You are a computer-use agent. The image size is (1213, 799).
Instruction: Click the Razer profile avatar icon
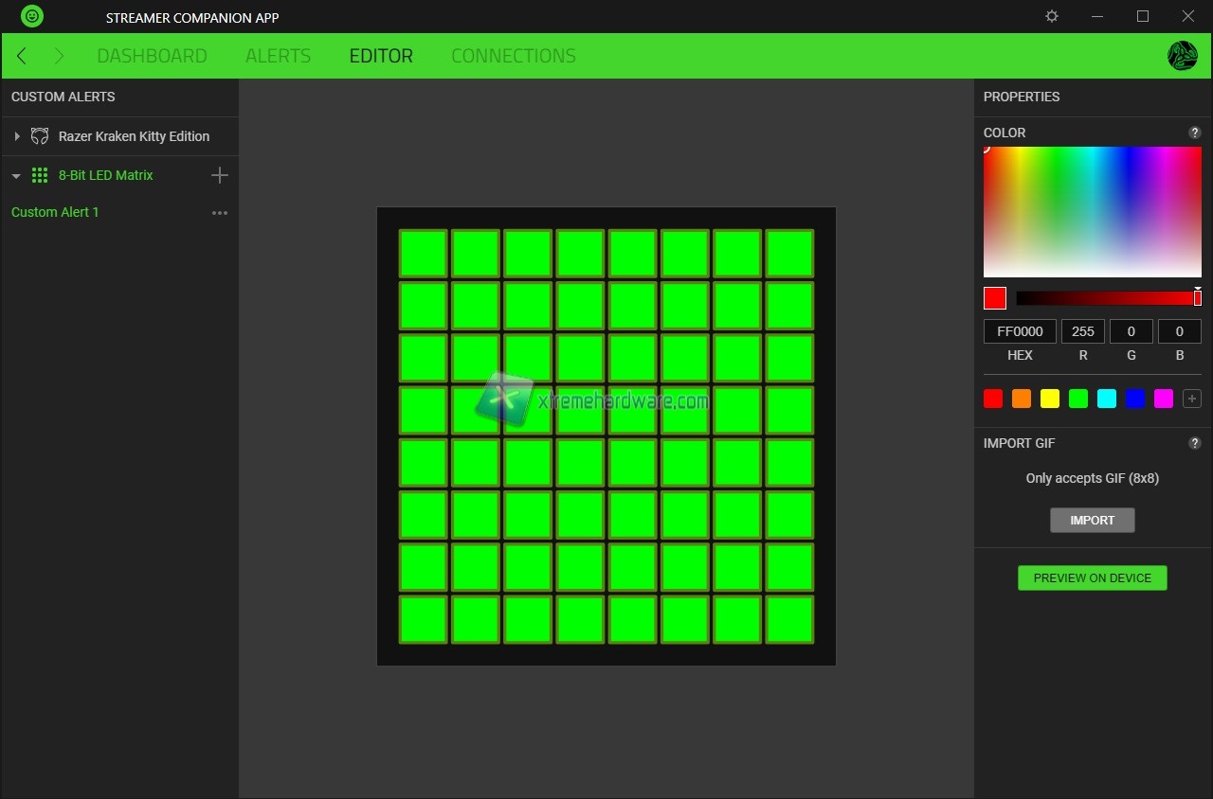[1182, 56]
